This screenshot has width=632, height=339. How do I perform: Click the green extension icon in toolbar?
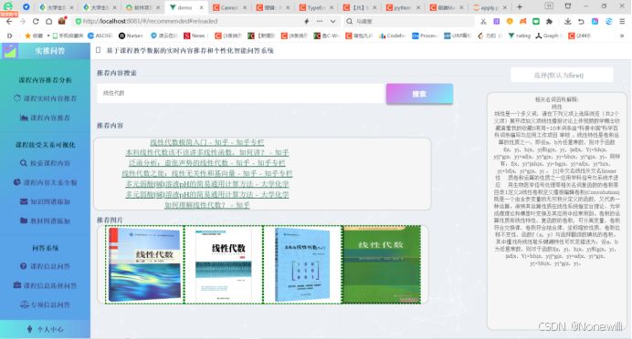tap(536, 21)
